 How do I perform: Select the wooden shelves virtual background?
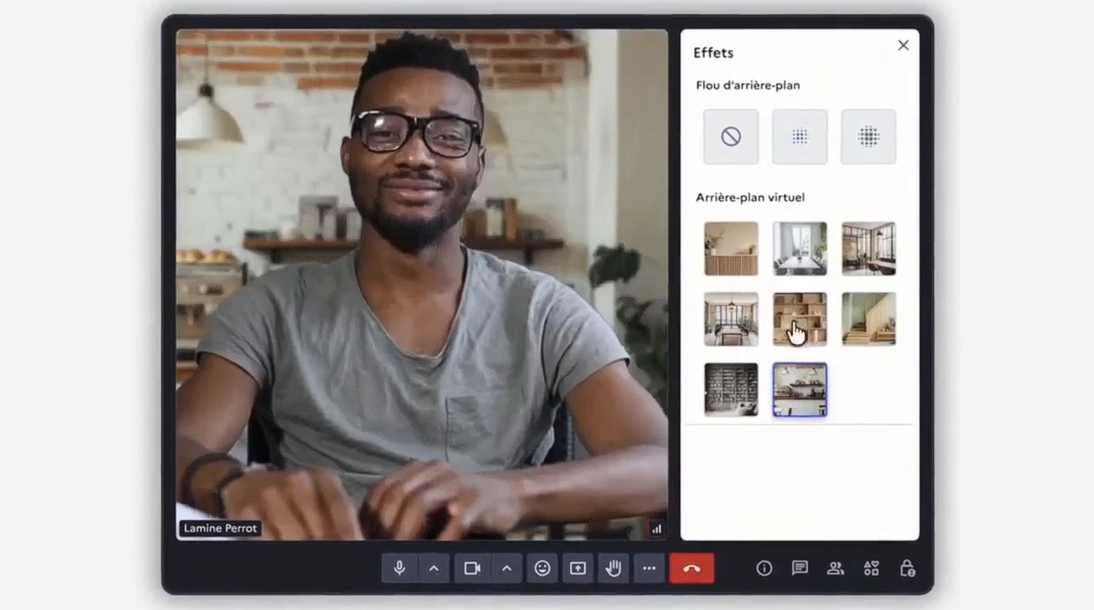tap(799, 319)
